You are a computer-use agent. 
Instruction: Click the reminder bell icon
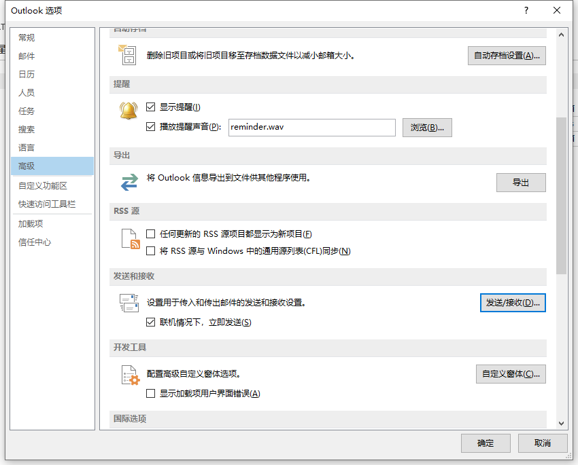[x=129, y=110]
